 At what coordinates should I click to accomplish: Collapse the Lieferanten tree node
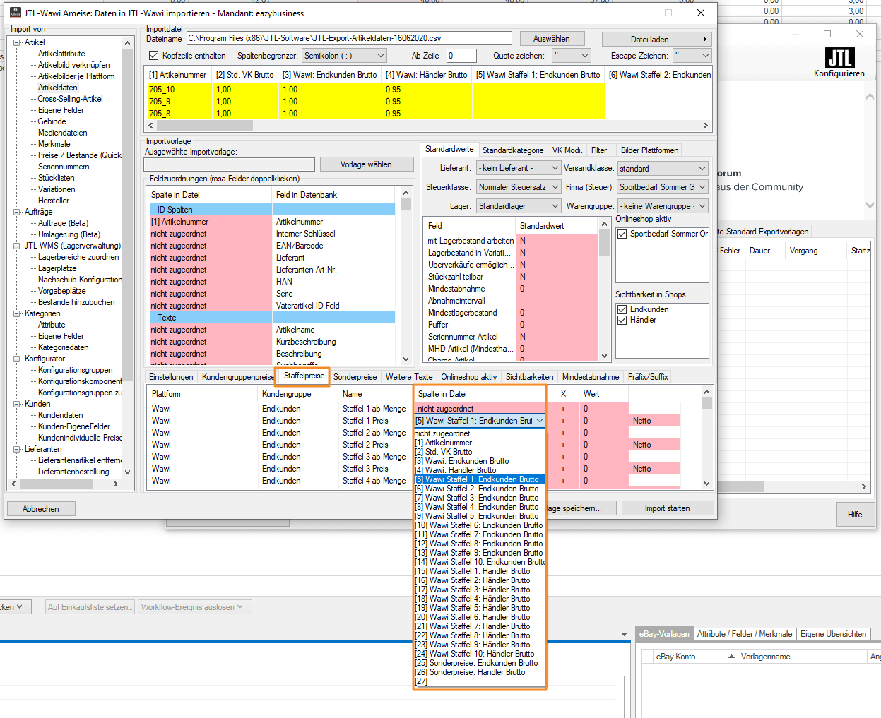pos(17,449)
